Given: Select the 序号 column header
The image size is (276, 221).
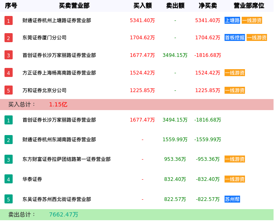Looking at the screenshot, I should [11, 6].
